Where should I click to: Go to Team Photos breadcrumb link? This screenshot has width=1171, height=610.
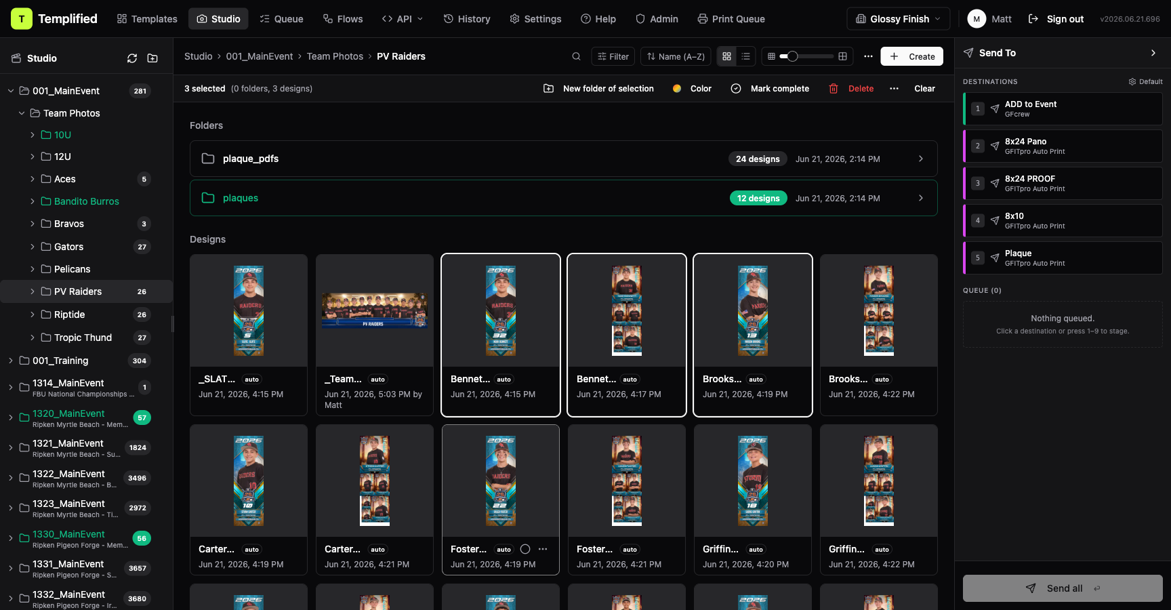click(x=335, y=56)
